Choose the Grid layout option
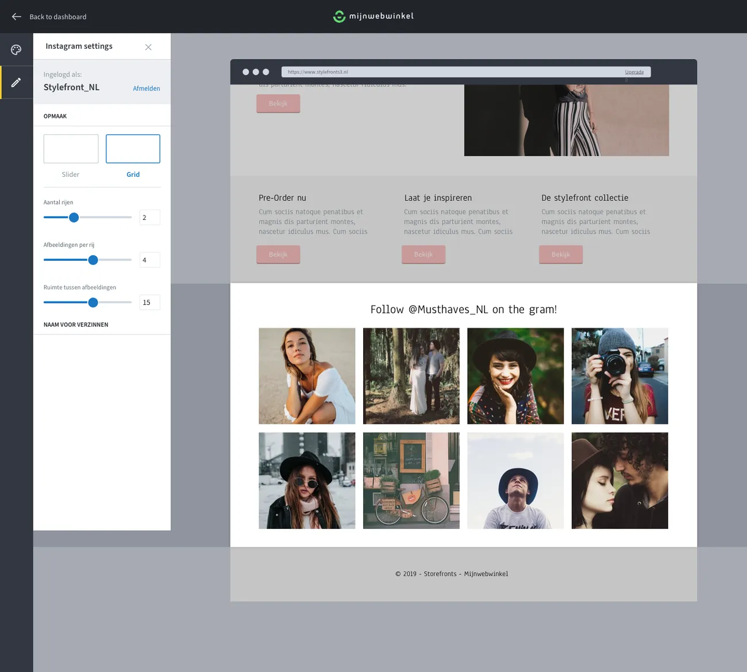Screen dimensions: 747x672 [x=133, y=149]
